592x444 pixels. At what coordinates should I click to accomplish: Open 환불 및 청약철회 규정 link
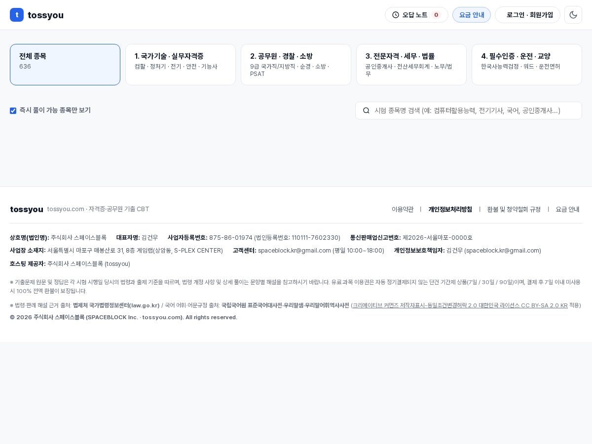(x=514, y=209)
